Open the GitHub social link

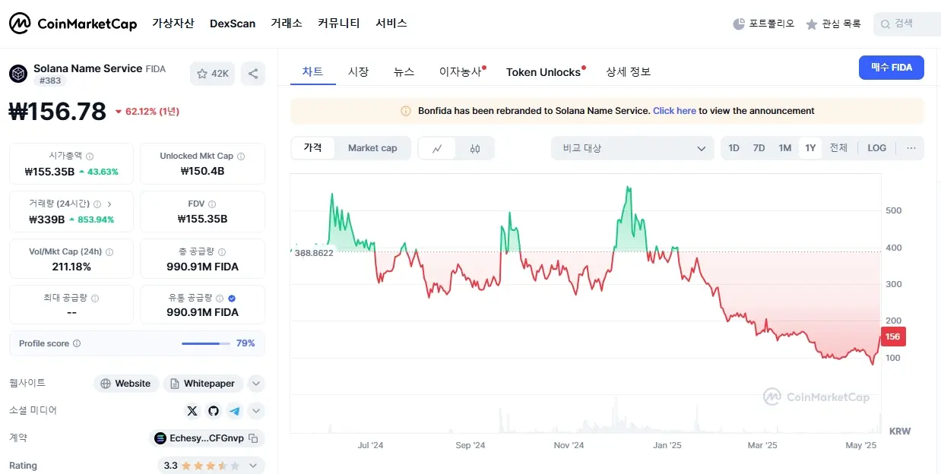pos(214,411)
